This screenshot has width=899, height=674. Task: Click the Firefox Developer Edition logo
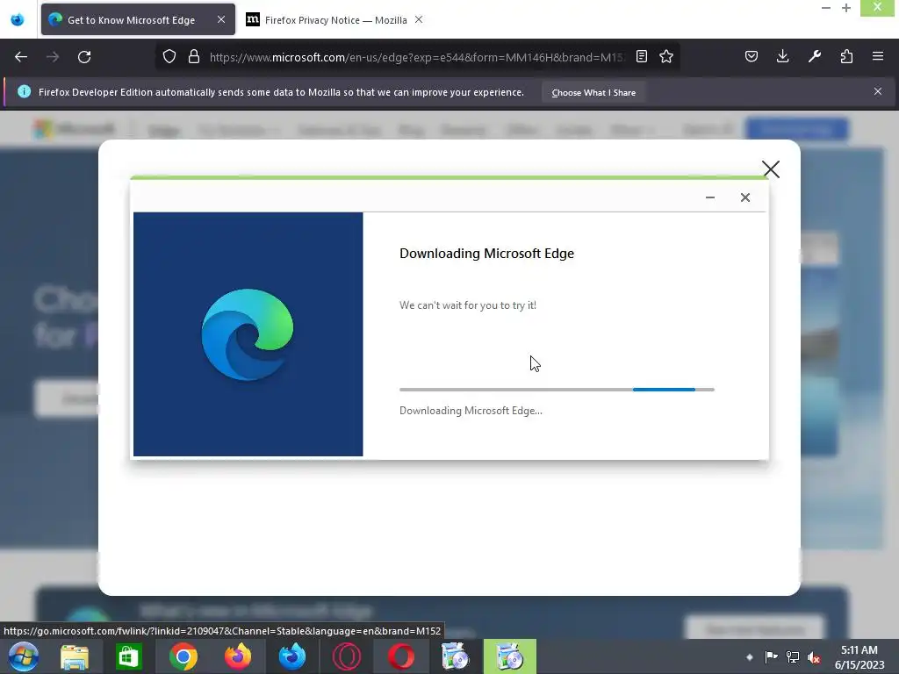point(18,19)
